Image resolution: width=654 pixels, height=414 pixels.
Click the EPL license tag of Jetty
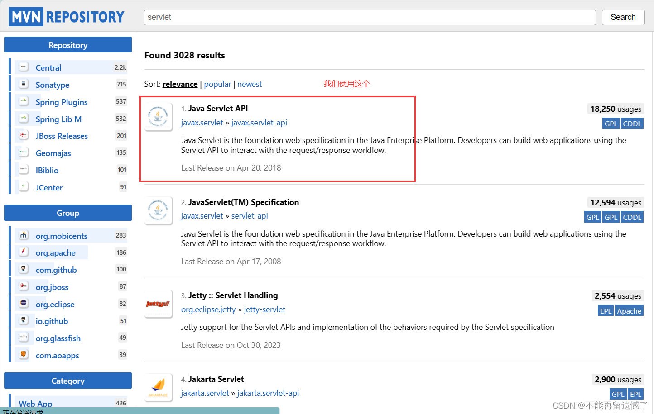(606, 311)
